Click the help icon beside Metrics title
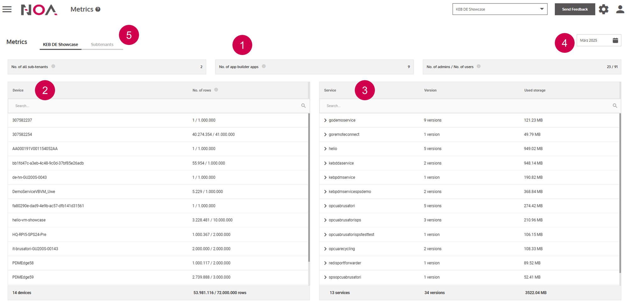This screenshot has width=629, height=305. tap(98, 9)
